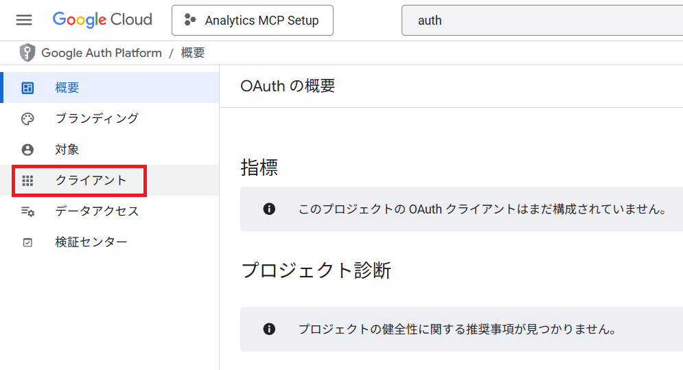Click the palette icon beside ブランディング
Screen dimensions: 683x370
tap(27, 119)
